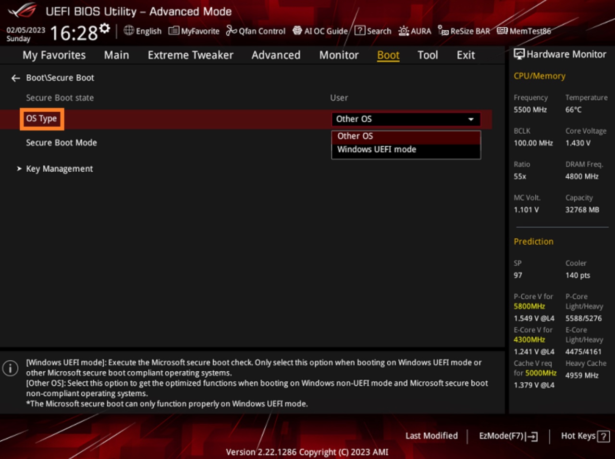Image resolution: width=615 pixels, height=459 pixels.
Task: Open the Extreme Tweaker tab
Action: click(x=190, y=55)
